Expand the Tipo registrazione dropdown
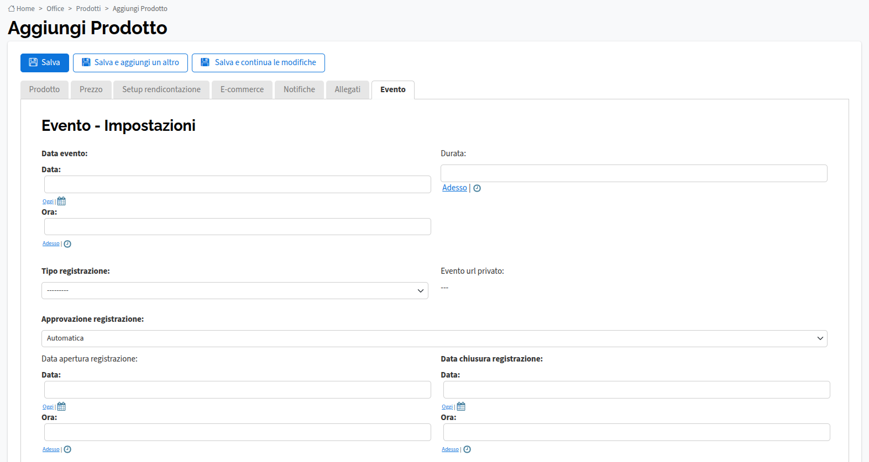Screen dimensions: 869x462 (x=235, y=291)
